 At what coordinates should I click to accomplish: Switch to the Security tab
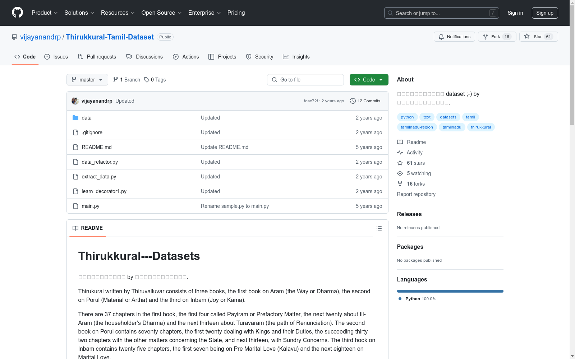259,57
